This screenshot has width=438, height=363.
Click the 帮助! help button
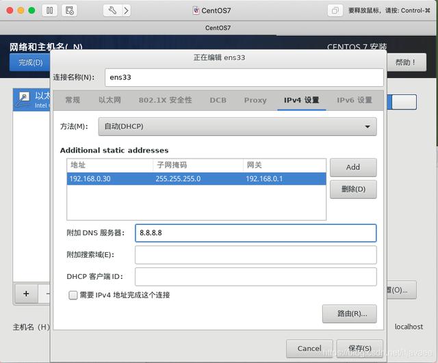click(x=407, y=62)
